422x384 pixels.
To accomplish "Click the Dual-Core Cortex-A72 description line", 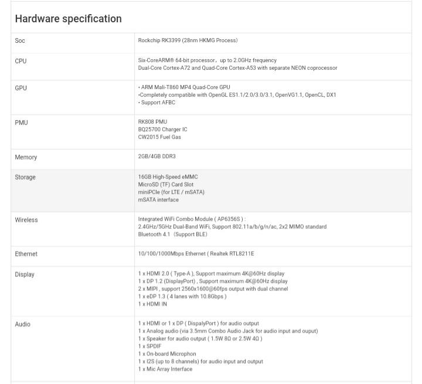I will pyautogui.click(x=237, y=68).
